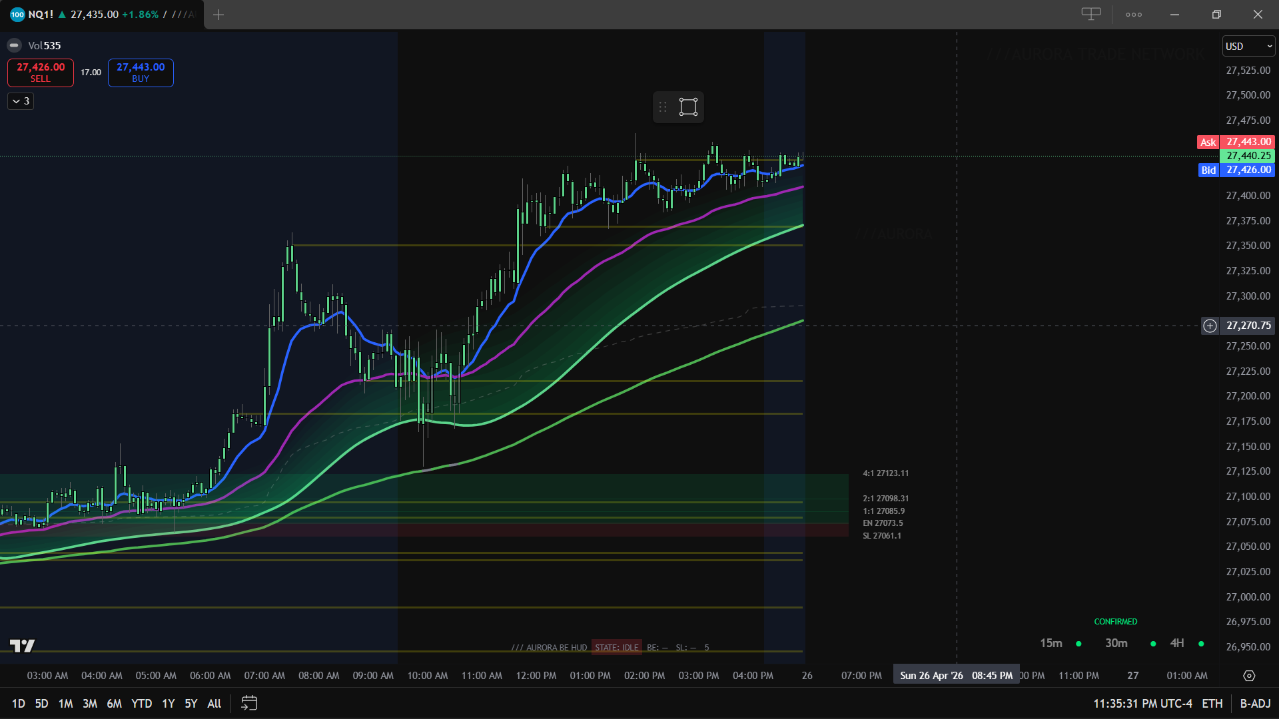Image resolution: width=1279 pixels, height=719 pixels.
Task: Open the multi-monitor layout icon
Action: 1090,14
